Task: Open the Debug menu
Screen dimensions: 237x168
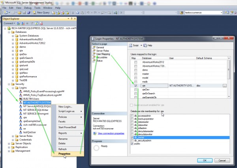Action: (28, 8)
